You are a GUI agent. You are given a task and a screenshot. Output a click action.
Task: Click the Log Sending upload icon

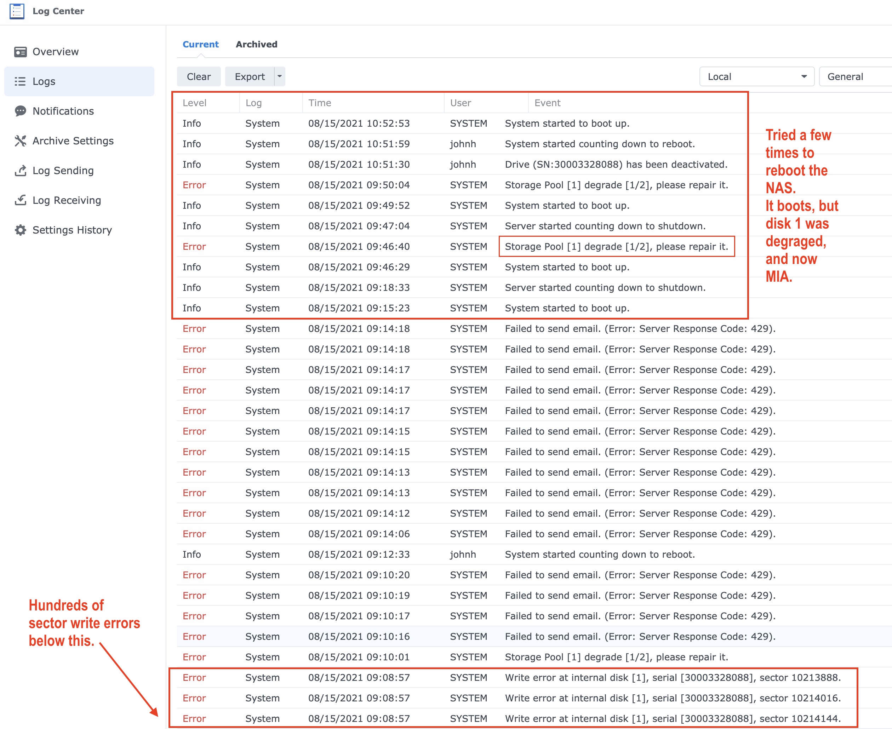[x=20, y=171]
